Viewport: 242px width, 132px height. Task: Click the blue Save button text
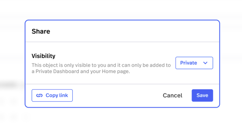[x=202, y=96]
